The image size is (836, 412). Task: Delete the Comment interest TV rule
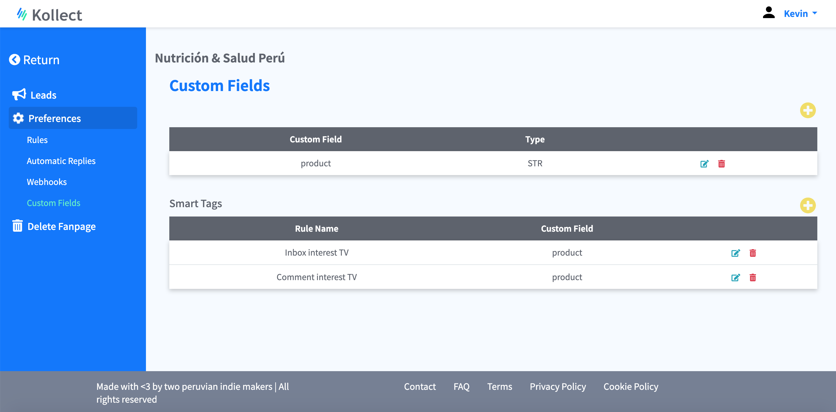(x=752, y=278)
